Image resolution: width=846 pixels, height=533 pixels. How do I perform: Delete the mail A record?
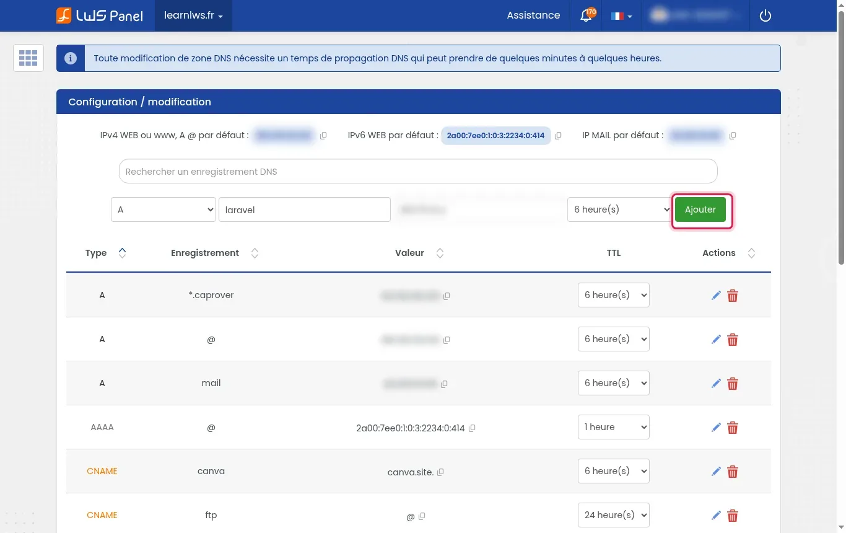[x=733, y=384]
